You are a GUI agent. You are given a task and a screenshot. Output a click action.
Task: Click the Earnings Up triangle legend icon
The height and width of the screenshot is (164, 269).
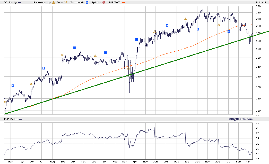coord(54,2)
